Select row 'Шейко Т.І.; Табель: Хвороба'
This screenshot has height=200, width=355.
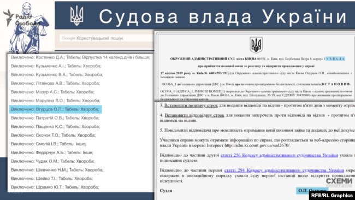click(52, 178)
